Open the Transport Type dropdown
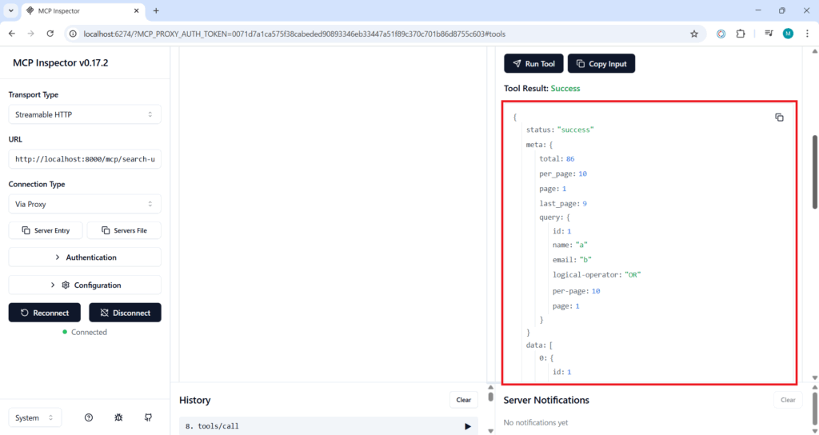819x435 pixels. pos(84,114)
